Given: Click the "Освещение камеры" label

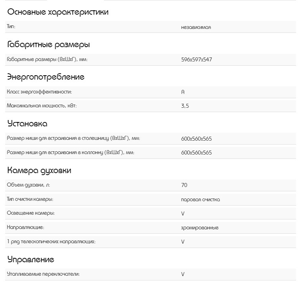Looking at the screenshot, I should point(31,213).
